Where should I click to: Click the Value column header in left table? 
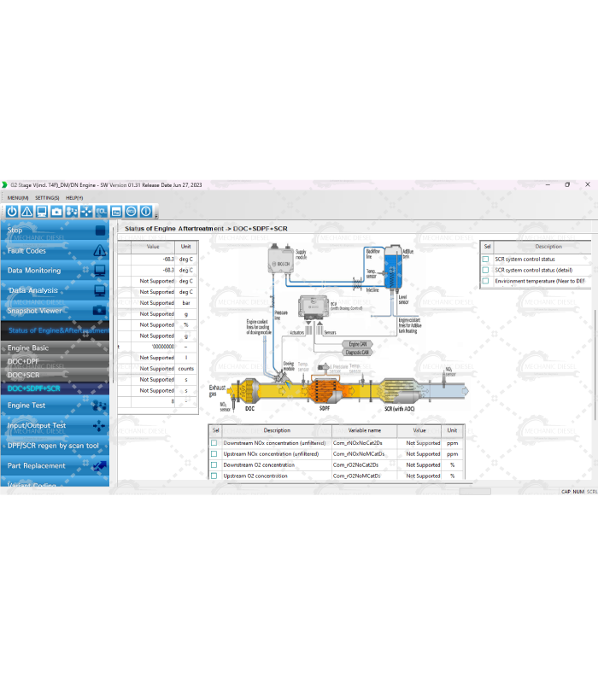coord(153,247)
